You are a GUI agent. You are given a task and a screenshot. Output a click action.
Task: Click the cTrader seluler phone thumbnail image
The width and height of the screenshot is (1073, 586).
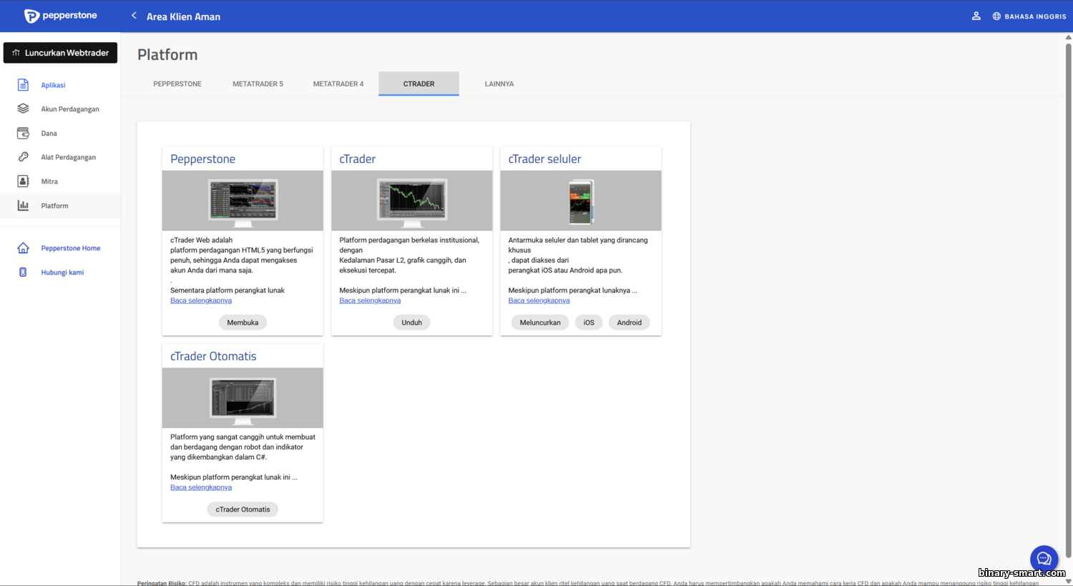click(x=581, y=201)
